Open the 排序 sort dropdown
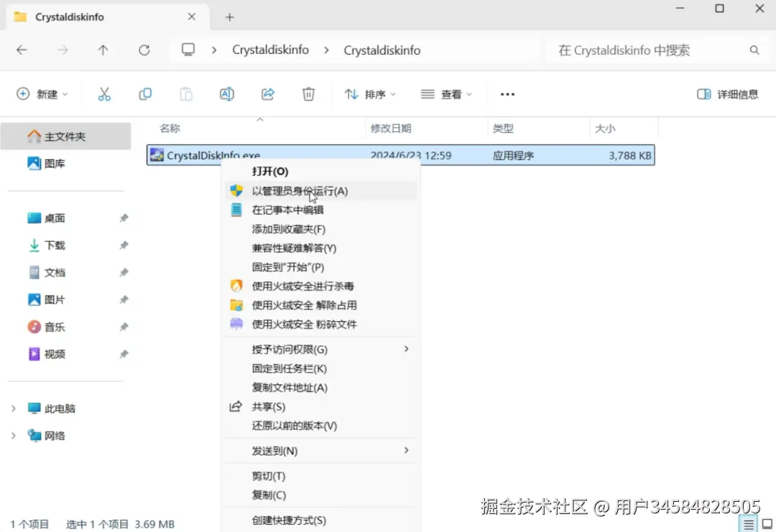Viewport: 776px width, 532px height. (x=370, y=94)
